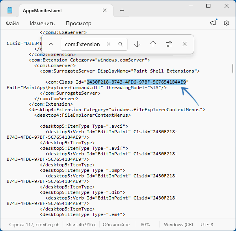236x231 pixels.
Task: Open the Файл menu
Action: [12, 23]
